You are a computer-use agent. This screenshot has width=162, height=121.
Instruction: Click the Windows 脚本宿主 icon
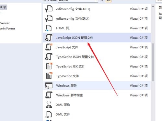point(49,95)
